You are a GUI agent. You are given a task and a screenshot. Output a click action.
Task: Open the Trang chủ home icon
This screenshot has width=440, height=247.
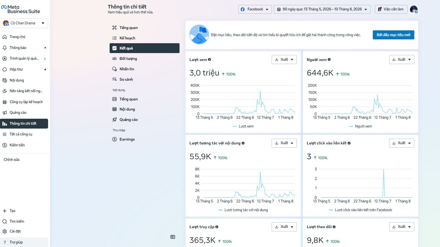pyautogui.click(x=5, y=37)
